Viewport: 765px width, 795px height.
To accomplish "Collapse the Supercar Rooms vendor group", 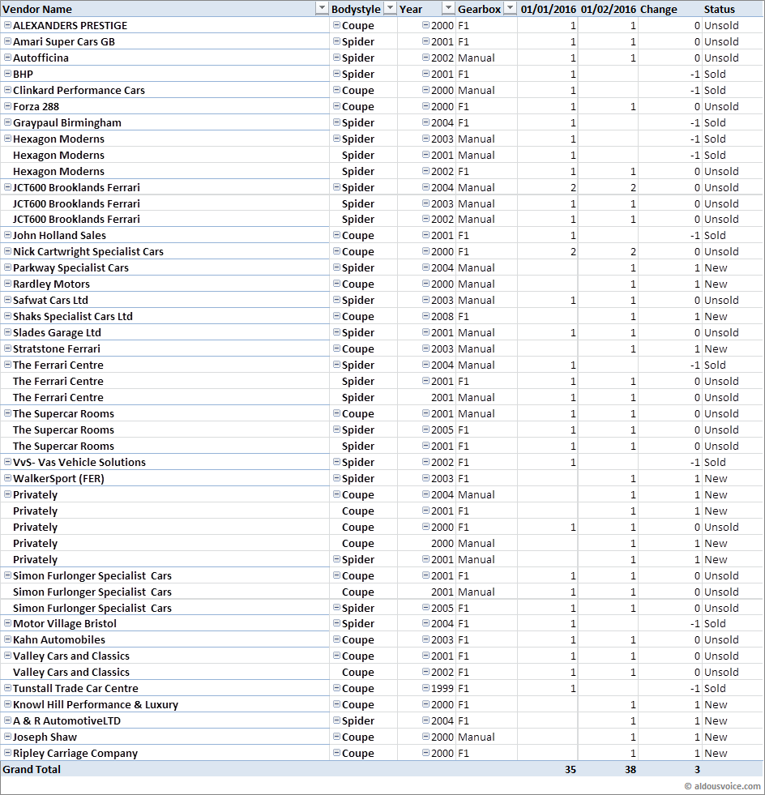I will tap(7, 413).
